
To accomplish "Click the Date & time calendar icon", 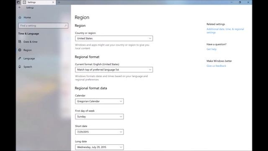I will (20, 42).
